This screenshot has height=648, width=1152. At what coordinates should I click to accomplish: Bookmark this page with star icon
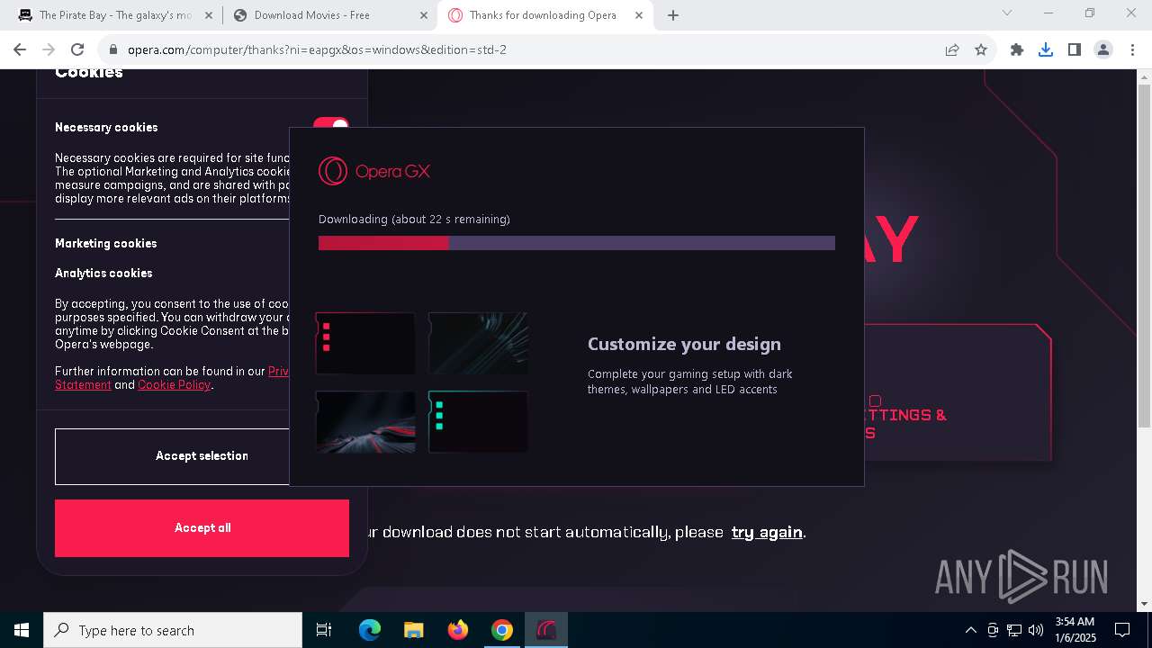[x=981, y=49]
